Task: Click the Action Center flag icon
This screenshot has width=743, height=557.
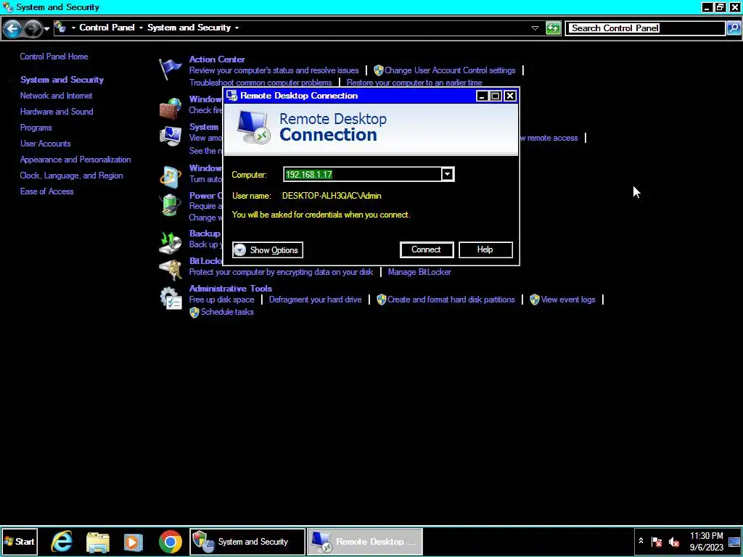Action: pos(170,69)
